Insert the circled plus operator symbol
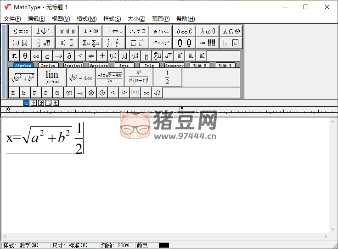 coord(102,93)
